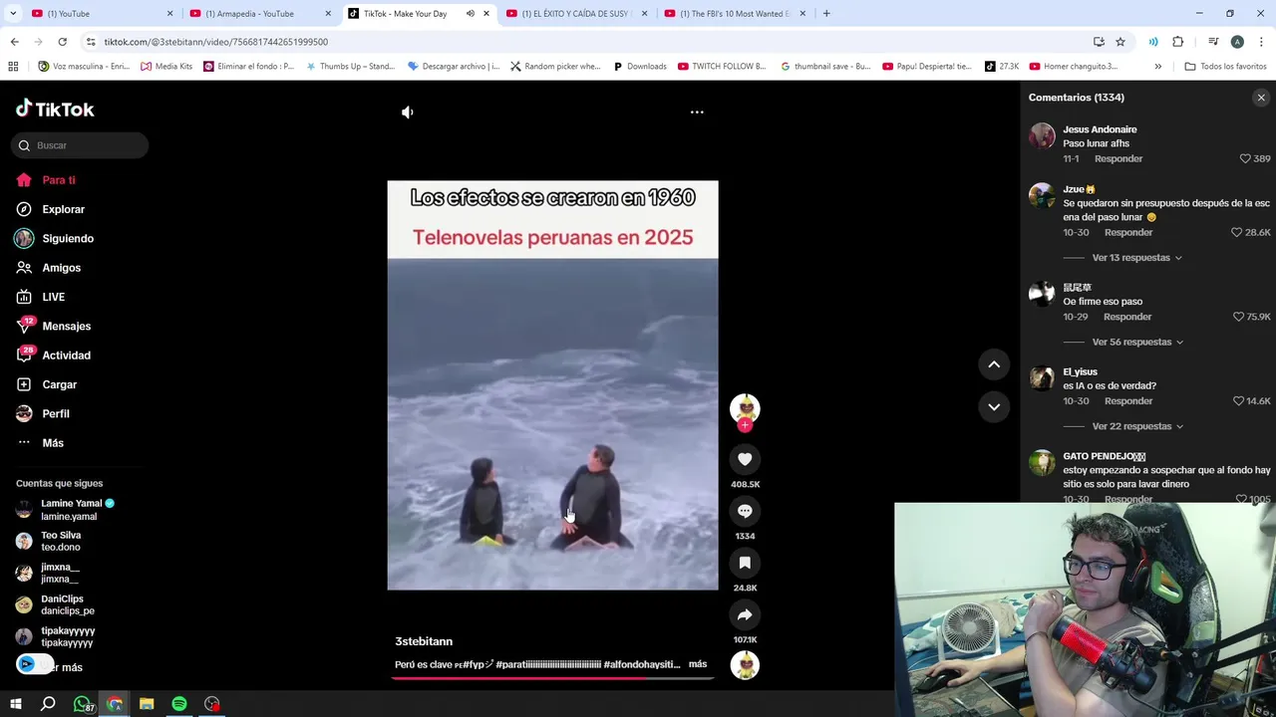Go back in browser history
This screenshot has height=717, width=1276.
click(14, 42)
